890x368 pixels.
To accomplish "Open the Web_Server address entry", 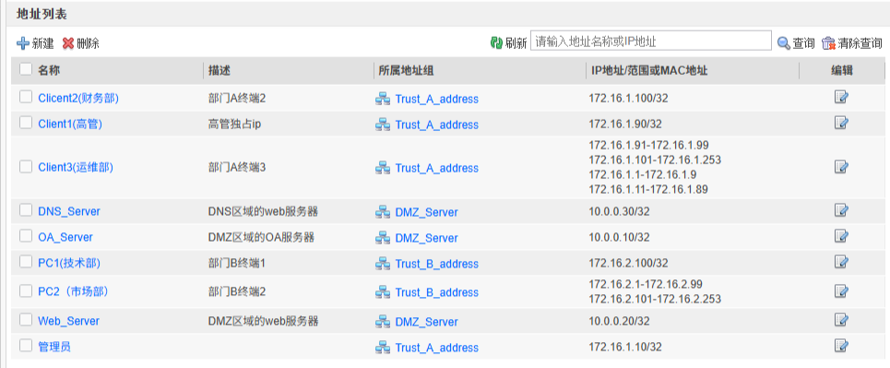I will pyautogui.click(x=68, y=322).
